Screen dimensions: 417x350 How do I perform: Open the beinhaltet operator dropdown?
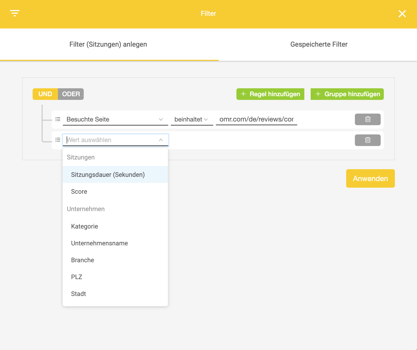[192, 119]
